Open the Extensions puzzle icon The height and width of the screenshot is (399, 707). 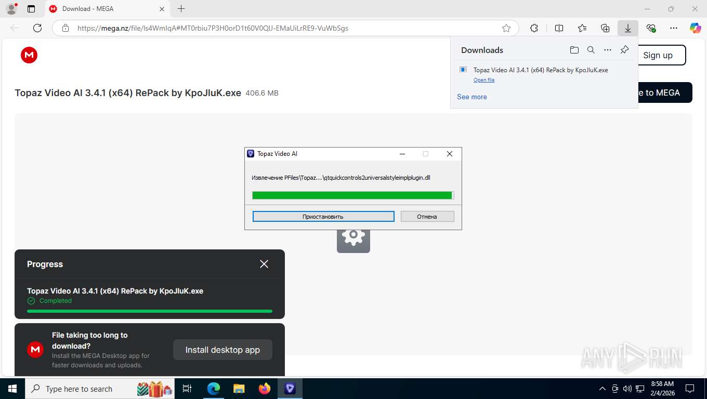tap(534, 28)
